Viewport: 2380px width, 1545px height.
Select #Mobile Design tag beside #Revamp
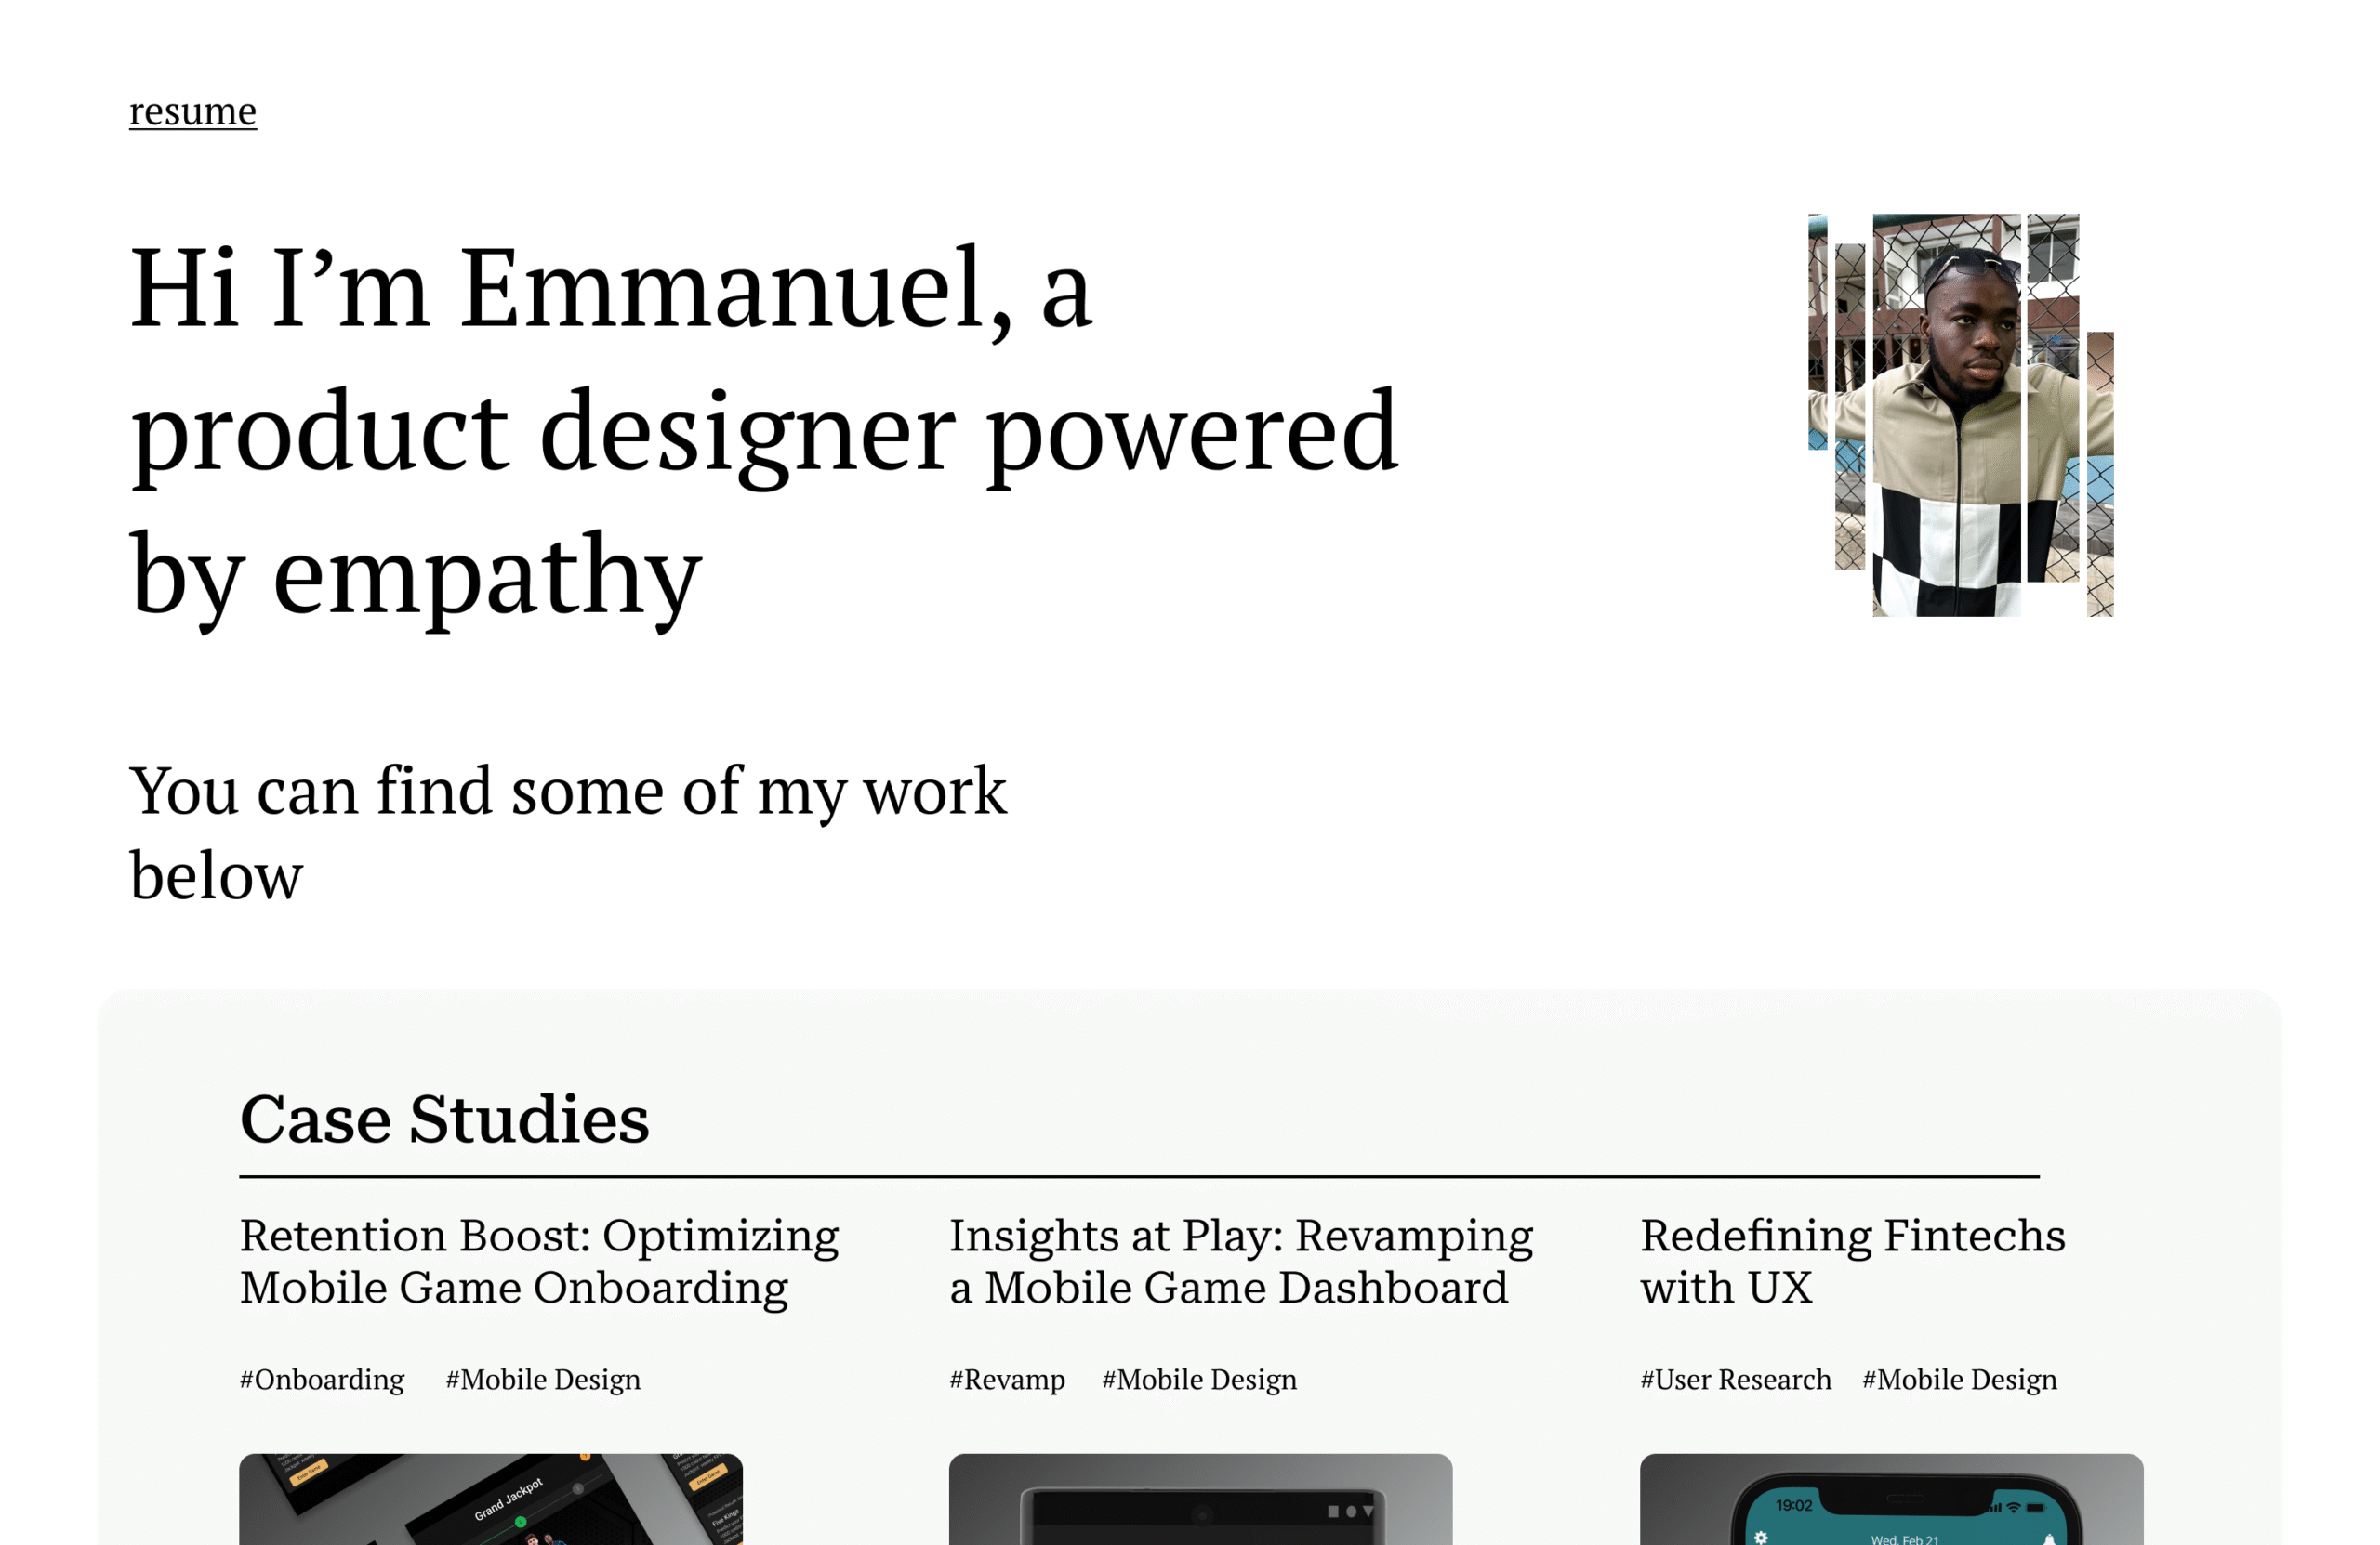(1199, 1381)
